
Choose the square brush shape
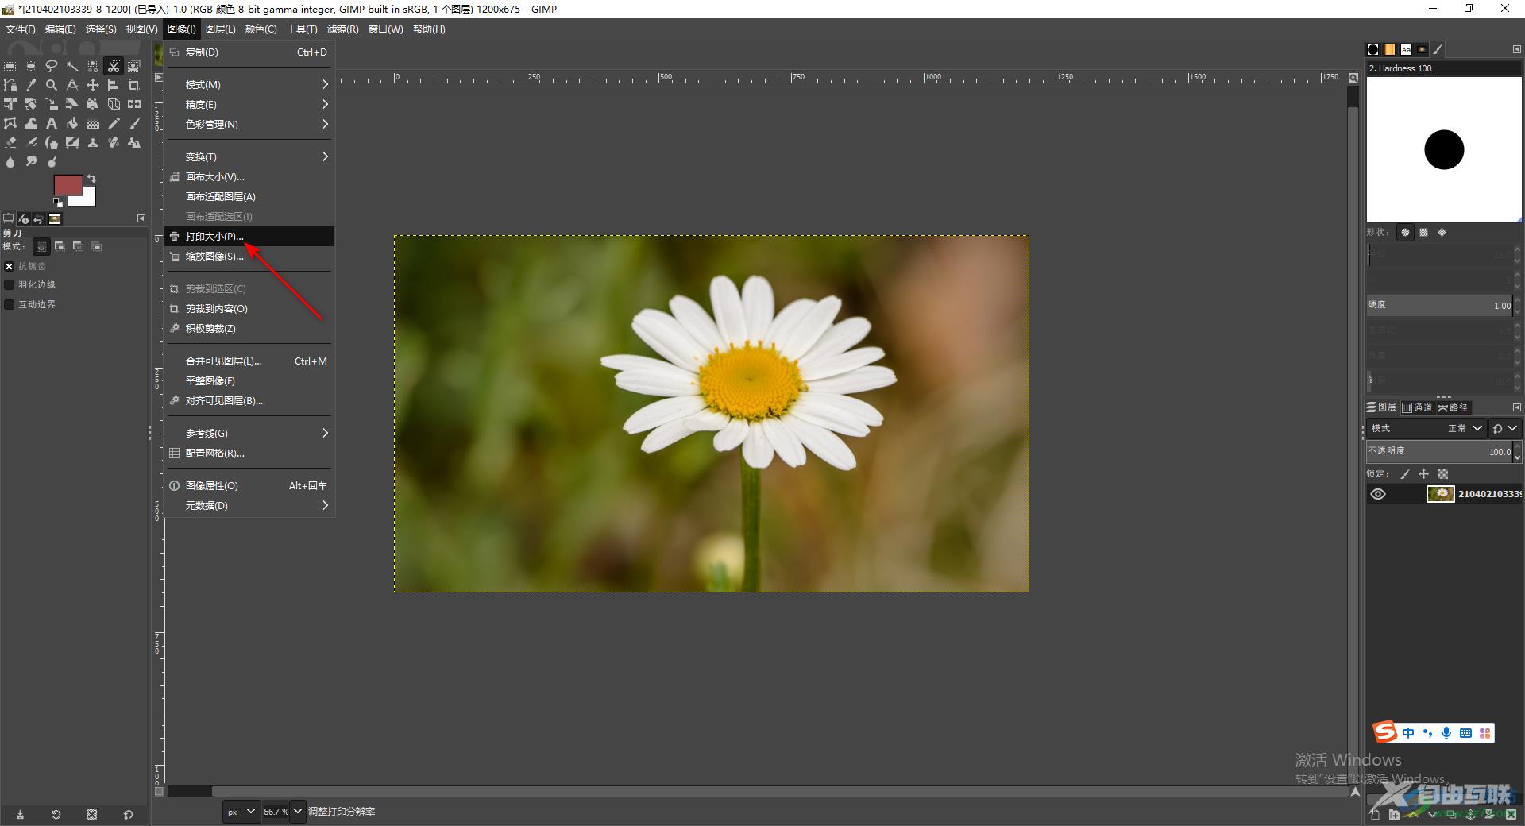click(1424, 233)
